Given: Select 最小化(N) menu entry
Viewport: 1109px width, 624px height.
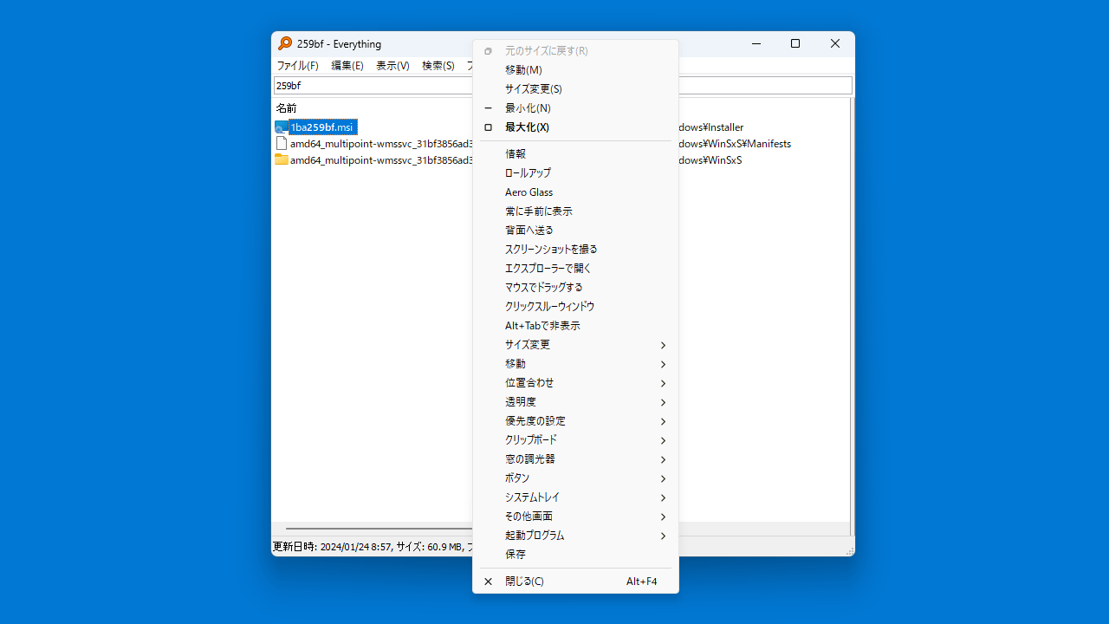Looking at the screenshot, I should coord(575,108).
